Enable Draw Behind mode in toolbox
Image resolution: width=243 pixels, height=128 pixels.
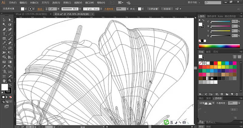point(7,102)
